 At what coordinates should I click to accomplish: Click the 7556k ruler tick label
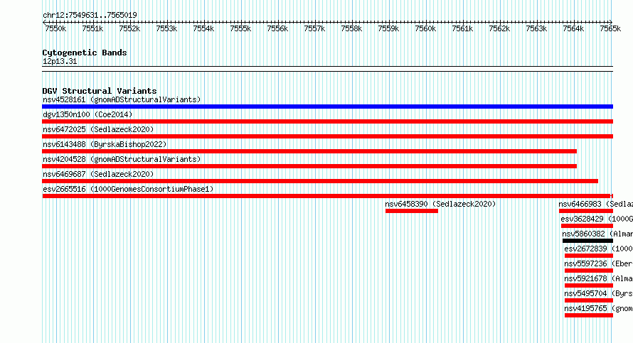tap(278, 28)
